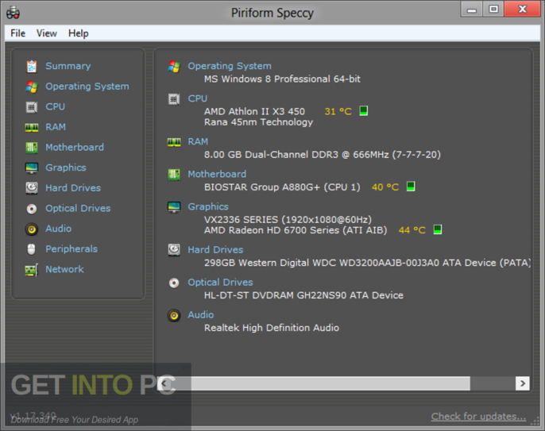The width and height of the screenshot is (545, 431).
Task: Click the Summary clipboard icon in sidebar
Action: (32, 67)
